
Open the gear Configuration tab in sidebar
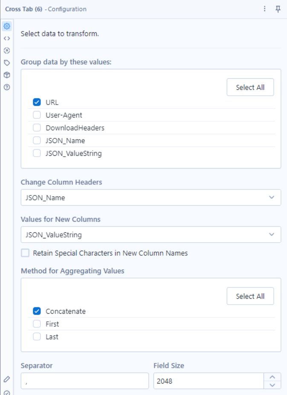(7, 26)
